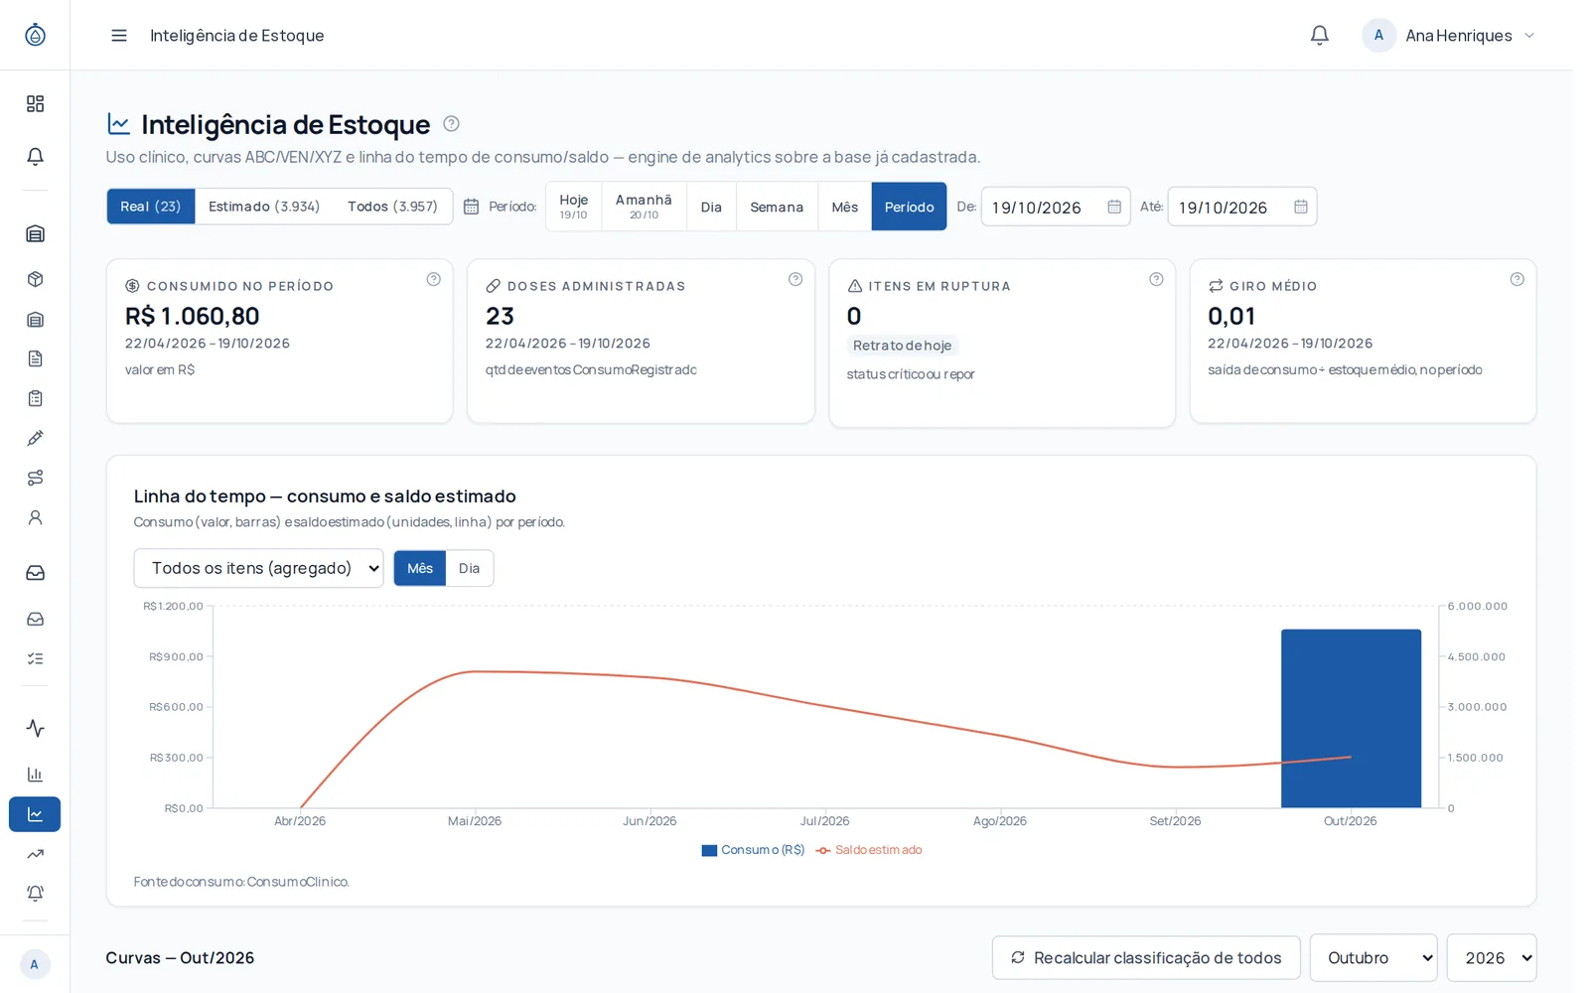Click the Out/2026 consumption bar
1589x993 pixels.
[x=1351, y=718]
